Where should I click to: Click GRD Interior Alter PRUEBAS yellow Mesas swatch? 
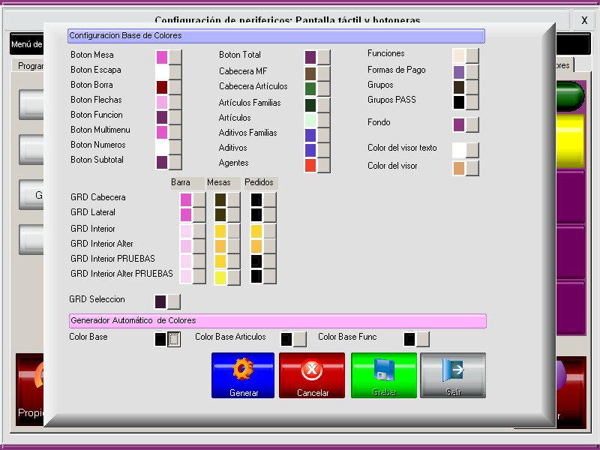220,277
